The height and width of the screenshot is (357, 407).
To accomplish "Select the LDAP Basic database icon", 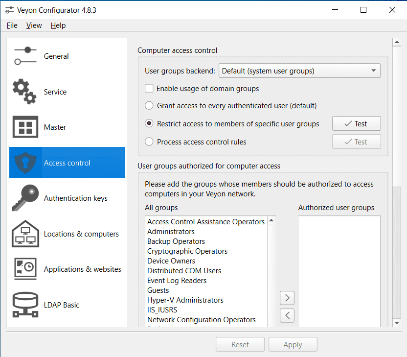I will click(25, 305).
